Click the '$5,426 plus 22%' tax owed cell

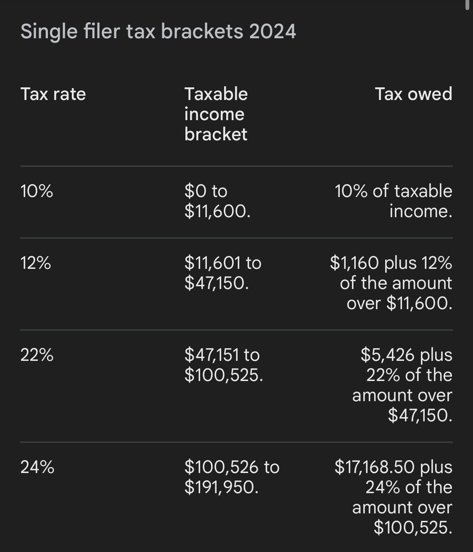click(402, 385)
